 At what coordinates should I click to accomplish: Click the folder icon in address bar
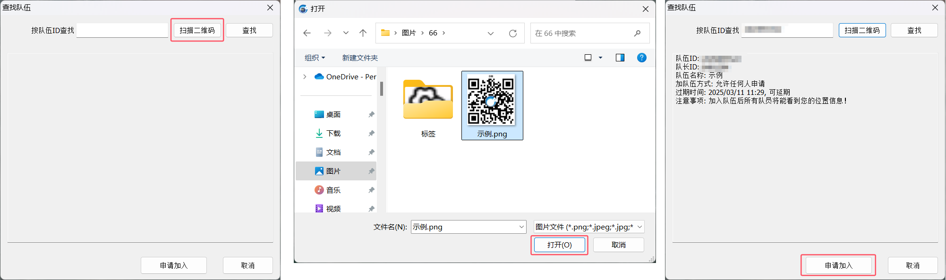pyautogui.click(x=385, y=33)
